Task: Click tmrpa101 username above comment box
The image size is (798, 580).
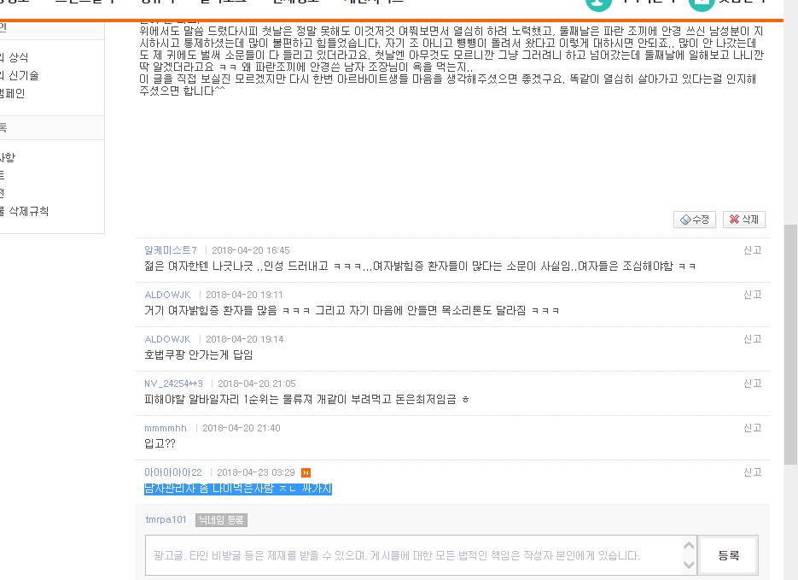Action: [166, 519]
